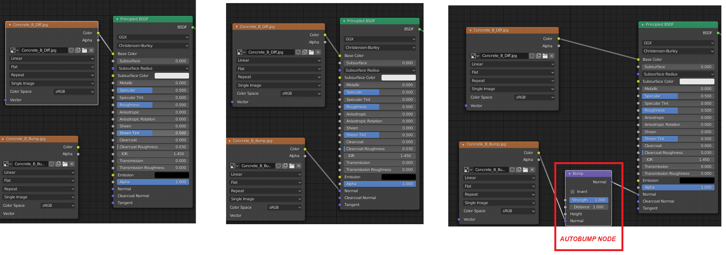Open Subsurface Color swatch in the right screenshot
The width and height of the screenshot is (726, 255).
coord(697,82)
